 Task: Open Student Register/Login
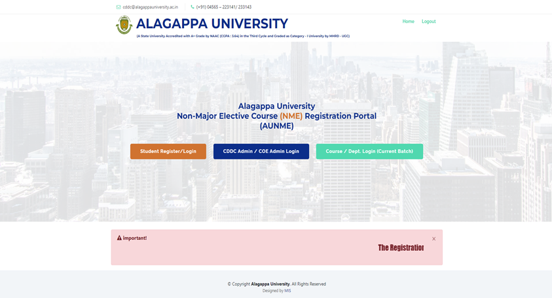[168, 152]
